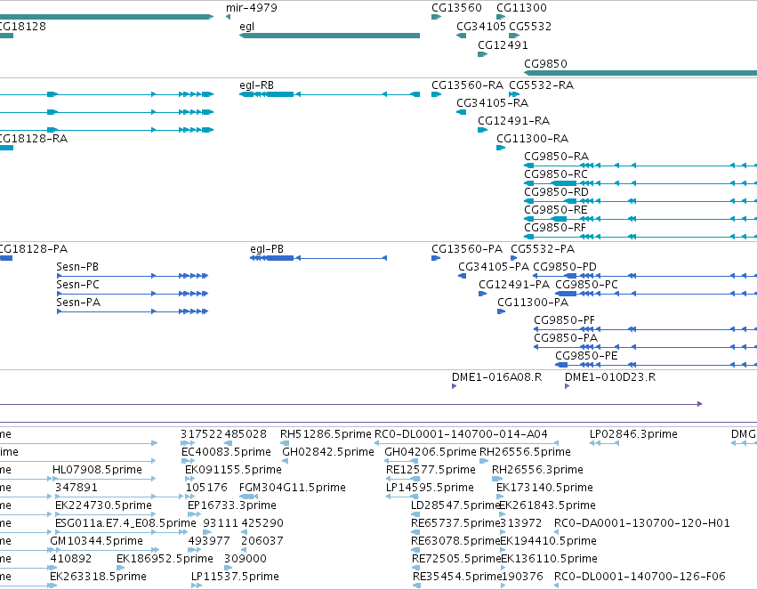Click the CG9850-RF transcript label

(x=555, y=228)
